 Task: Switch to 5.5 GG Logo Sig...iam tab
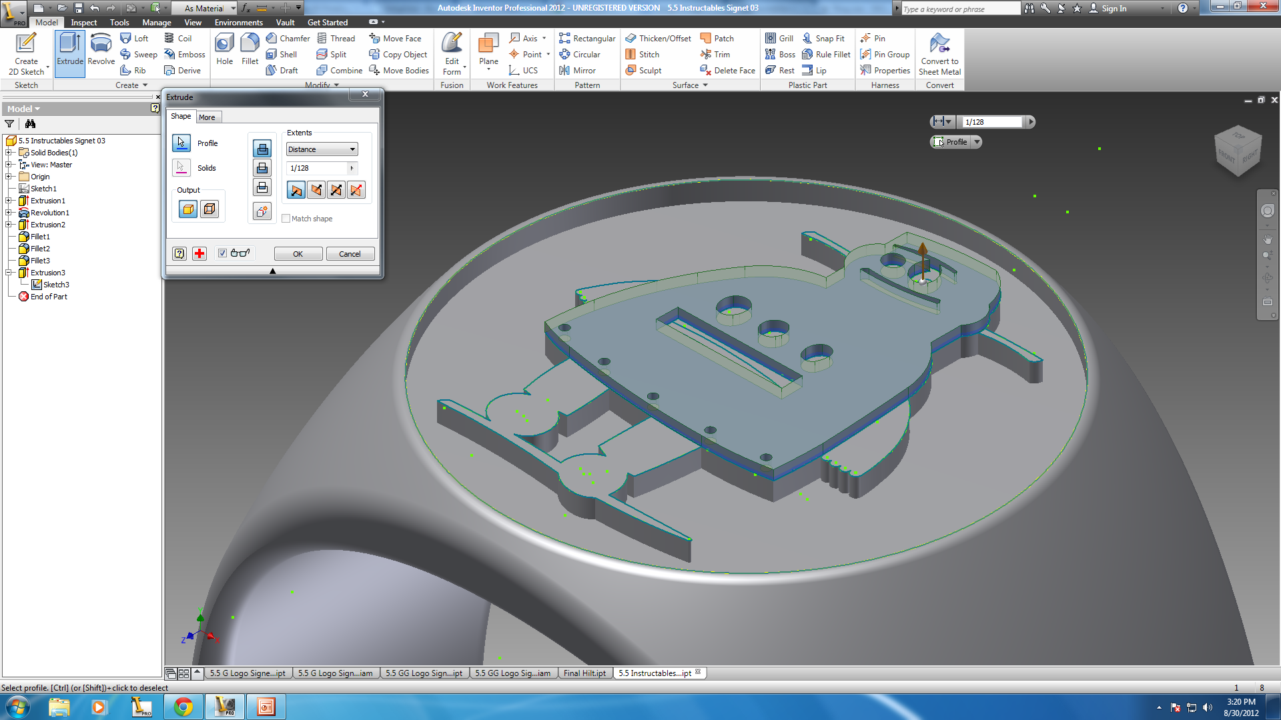pyautogui.click(x=513, y=673)
